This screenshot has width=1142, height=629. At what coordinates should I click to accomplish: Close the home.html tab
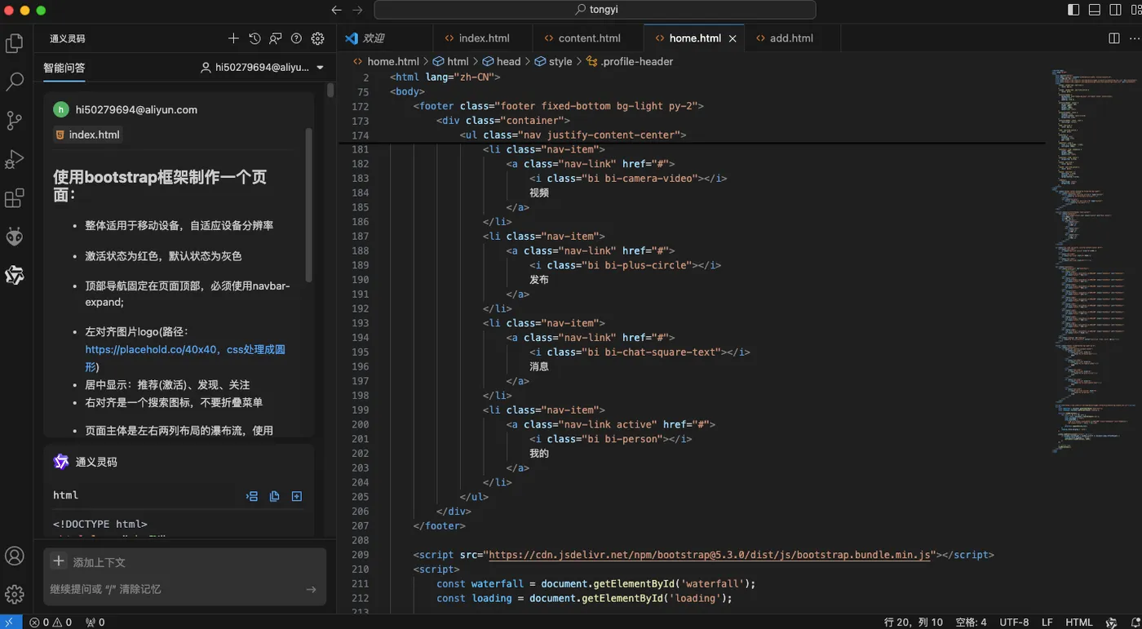point(732,38)
